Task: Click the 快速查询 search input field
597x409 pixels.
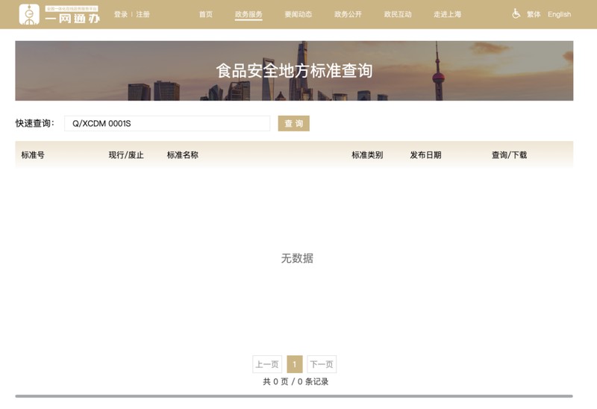Action: click(x=167, y=123)
